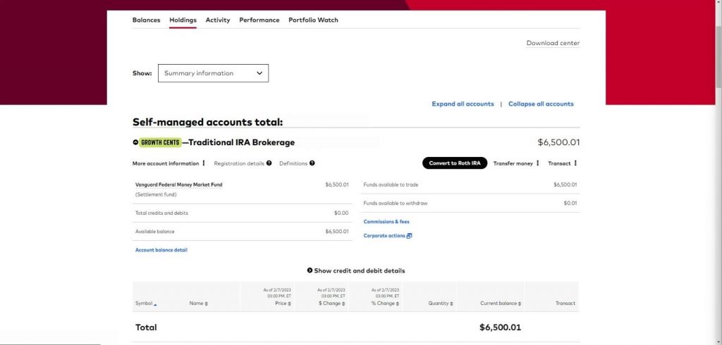Open the Balances tab

click(146, 20)
